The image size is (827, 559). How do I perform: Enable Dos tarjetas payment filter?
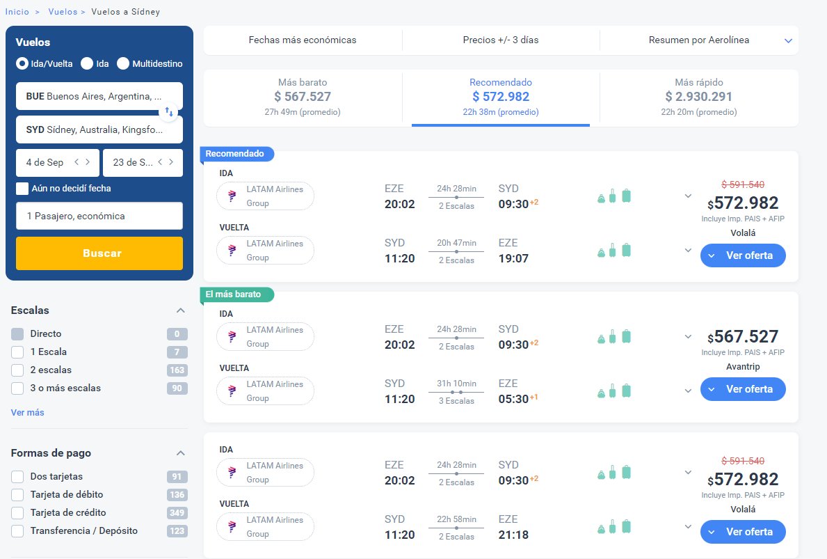point(17,477)
